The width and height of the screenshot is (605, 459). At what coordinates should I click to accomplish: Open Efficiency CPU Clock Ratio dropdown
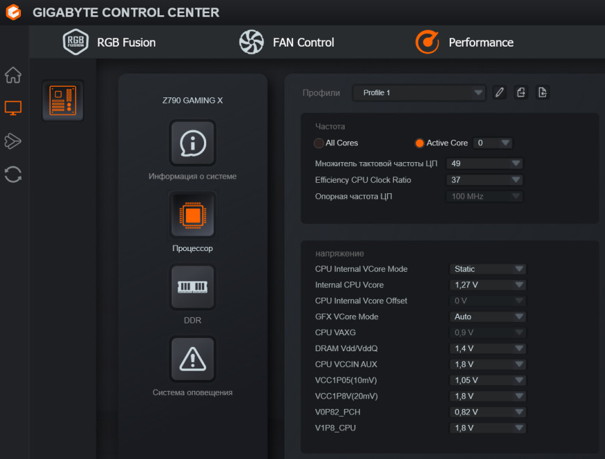pyautogui.click(x=485, y=180)
